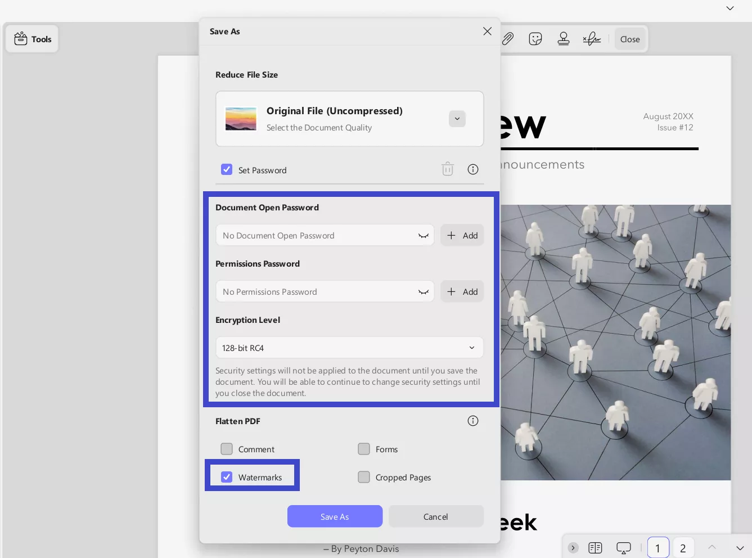
Task: Uncheck the Watermarks checkbox
Action: (227, 477)
